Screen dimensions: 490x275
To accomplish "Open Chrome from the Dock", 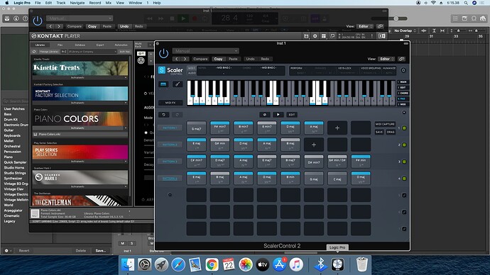I will point(212,264).
